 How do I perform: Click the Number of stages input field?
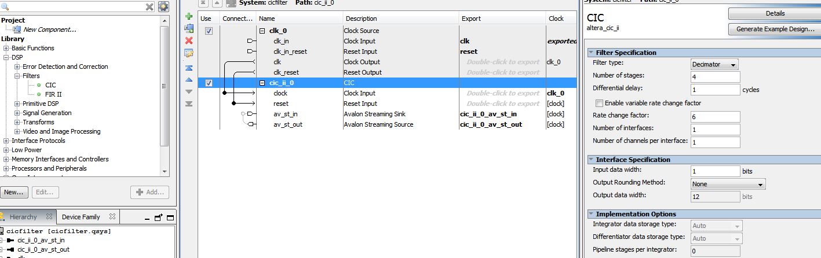[x=715, y=76]
